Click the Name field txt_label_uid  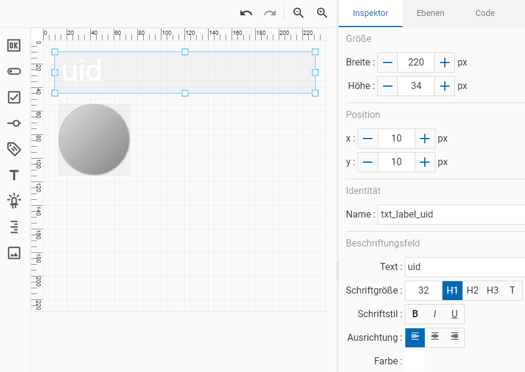pos(451,215)
